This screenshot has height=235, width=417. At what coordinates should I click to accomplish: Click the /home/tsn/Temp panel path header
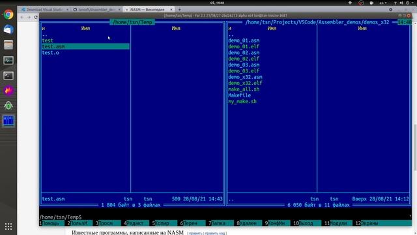pos(132,22)
